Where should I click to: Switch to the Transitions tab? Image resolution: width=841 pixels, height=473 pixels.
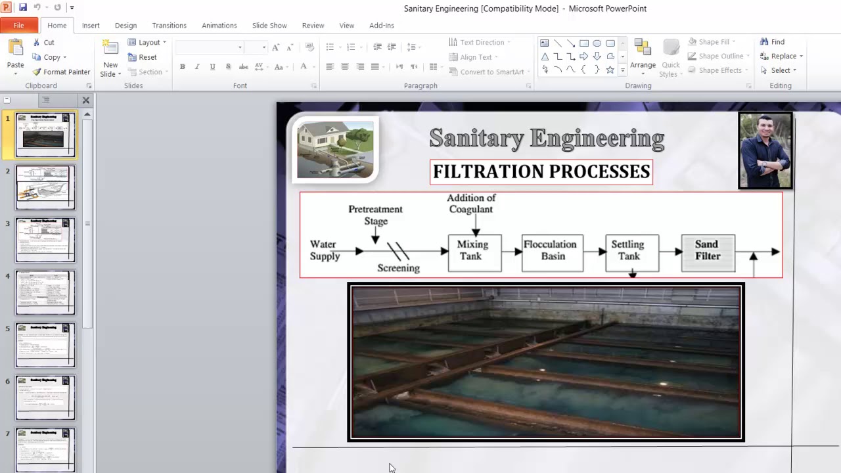[169, 26]
